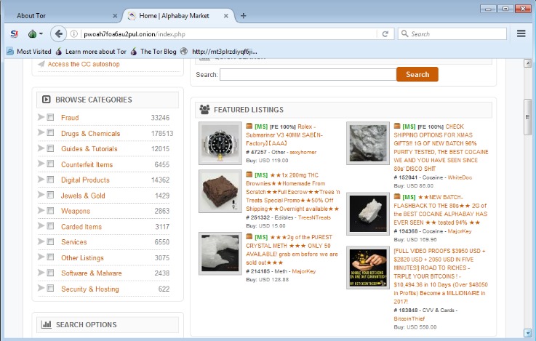Click the Most Visited bookmarks icon

pyautogui.click(x=10, y=51)
